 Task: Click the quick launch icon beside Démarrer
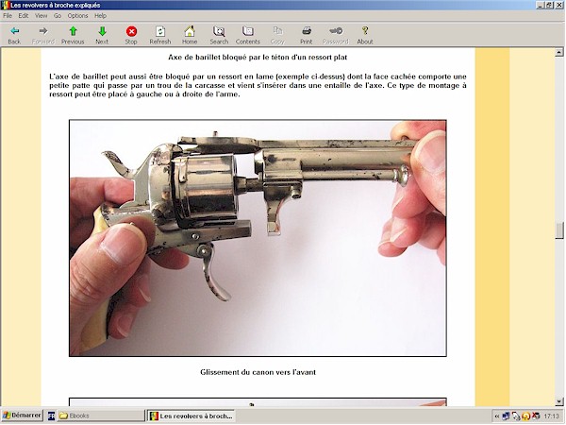(51, 416)
